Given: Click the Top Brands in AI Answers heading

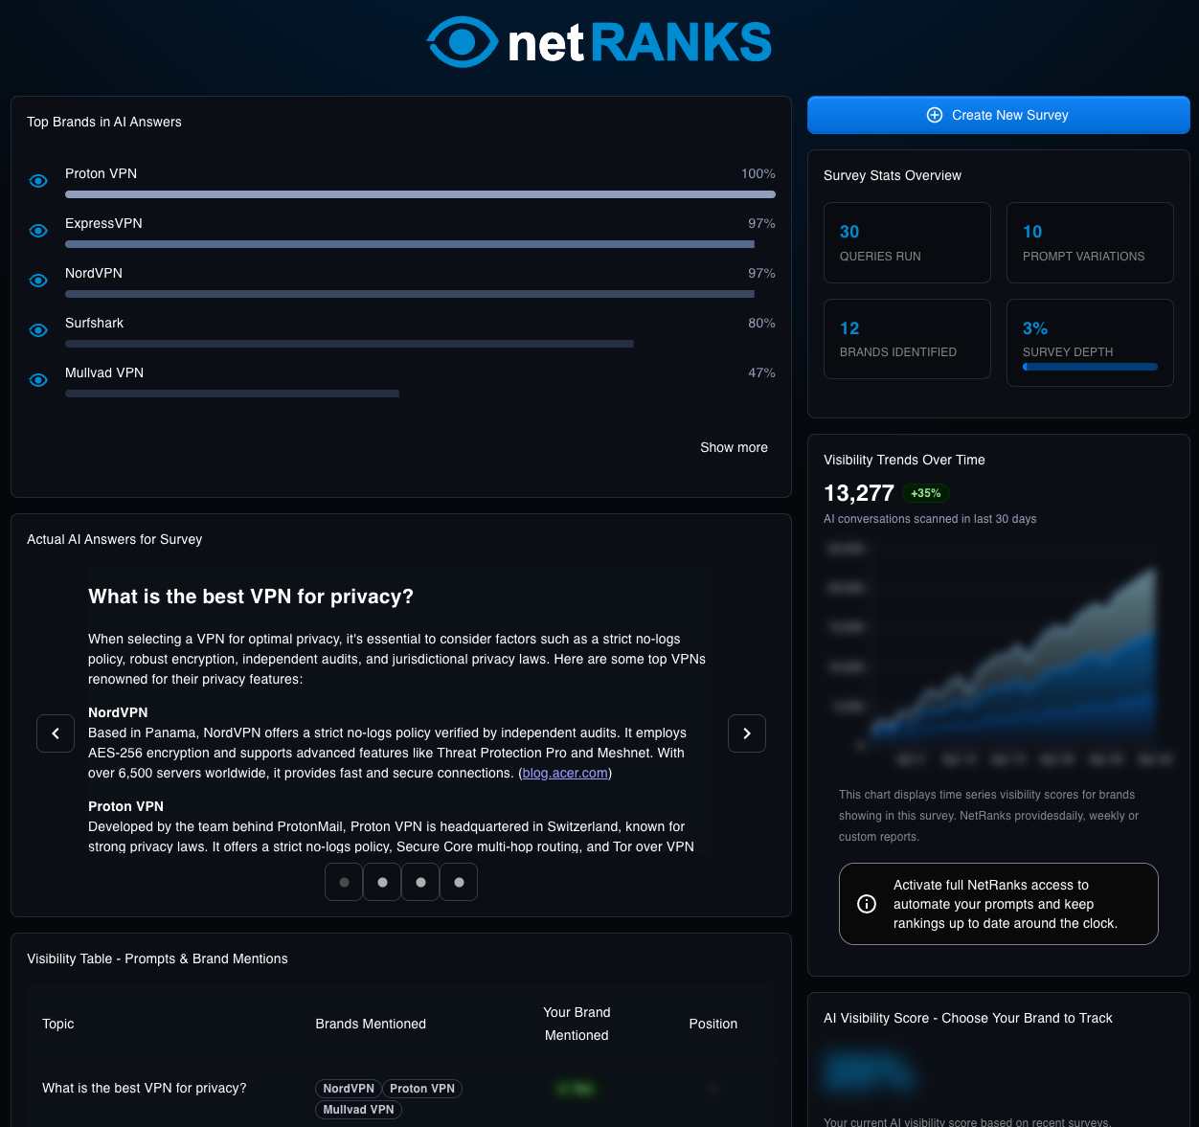Looking at the screenshot, I should click(104, 122).
